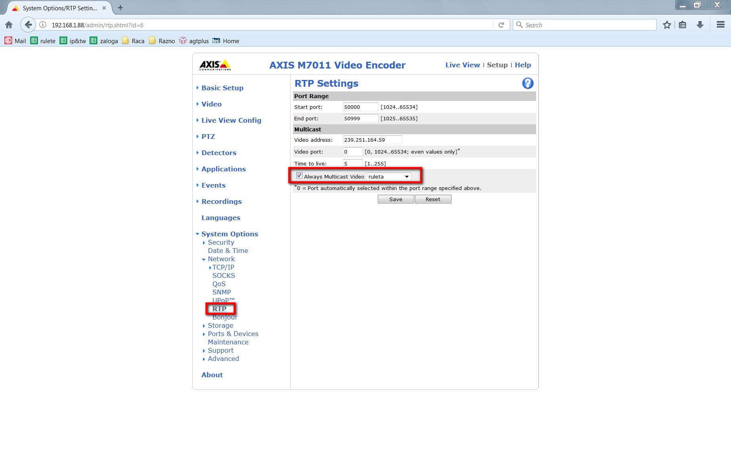731x475 pixels.
Task: Open the zaloga bookmark
Action: 104,41
